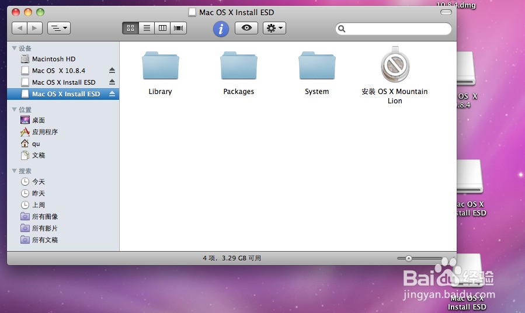Select 所有文稿 smart folder
This screenshot has width=525, height=313.
(x=63, y=240)
